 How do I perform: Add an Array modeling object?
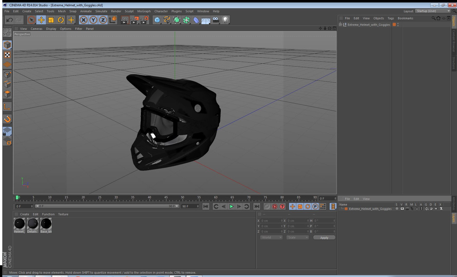[186, 20]
